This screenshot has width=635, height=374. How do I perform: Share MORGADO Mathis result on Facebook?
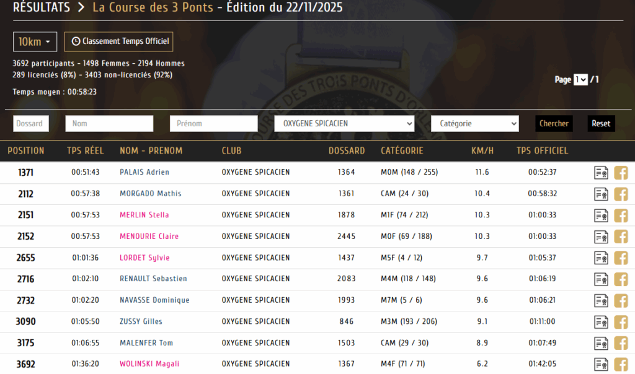pos(621,194)
